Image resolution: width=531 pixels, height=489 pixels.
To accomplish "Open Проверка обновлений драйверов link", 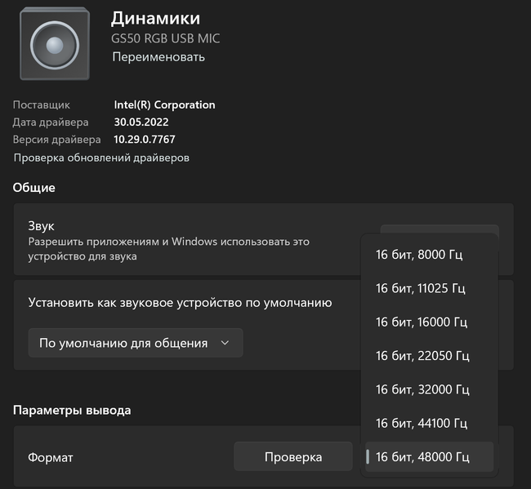I will click(x=101, y=158).
